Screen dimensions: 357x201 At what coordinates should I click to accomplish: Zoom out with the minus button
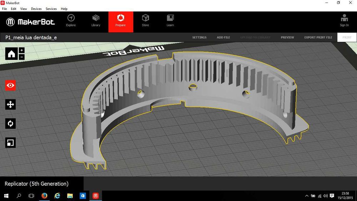(22, 57)
